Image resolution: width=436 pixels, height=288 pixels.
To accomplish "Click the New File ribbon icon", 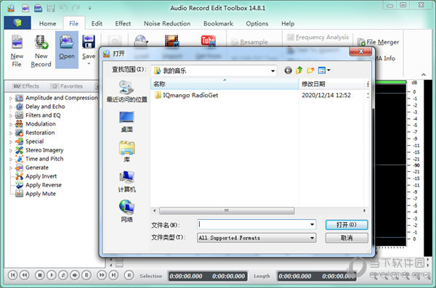I will 17,43.
